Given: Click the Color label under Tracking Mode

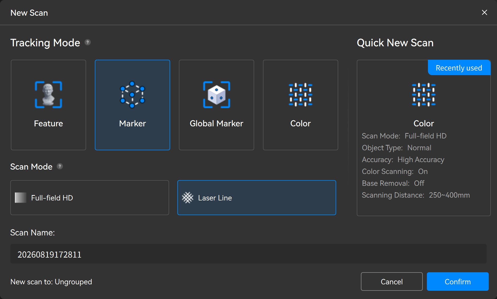Looking at the screenshot, I should tap(301, 124).
